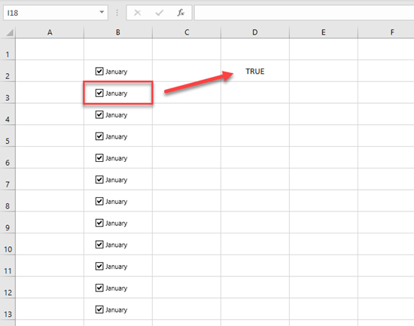Select row 13 header

click(8, 309)
